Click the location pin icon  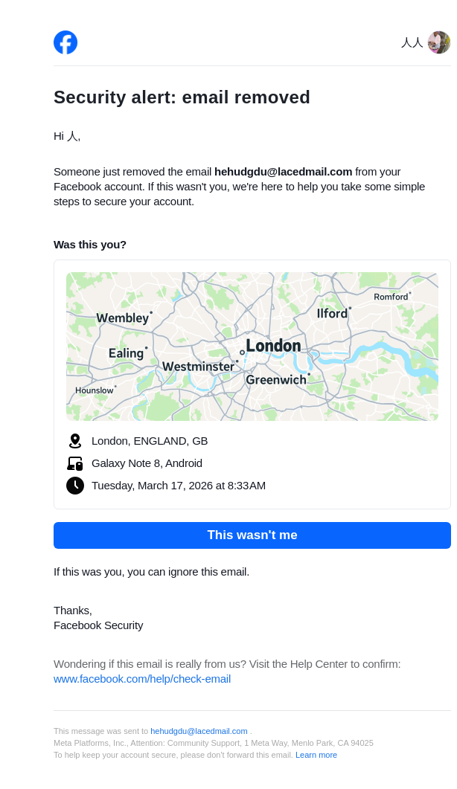click(74, 441)
